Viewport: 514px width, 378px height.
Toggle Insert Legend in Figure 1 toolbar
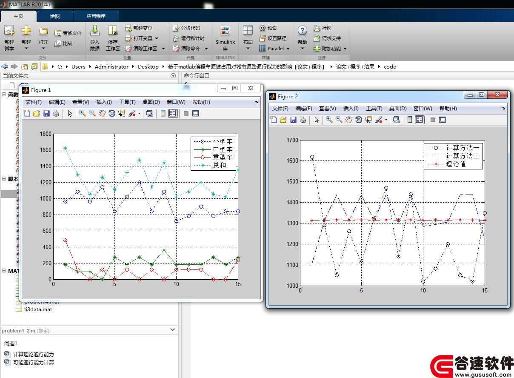[173, 113]
